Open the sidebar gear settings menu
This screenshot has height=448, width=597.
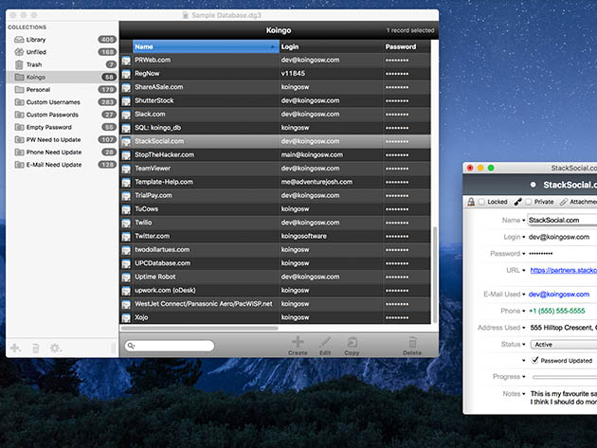pos(56,349)
